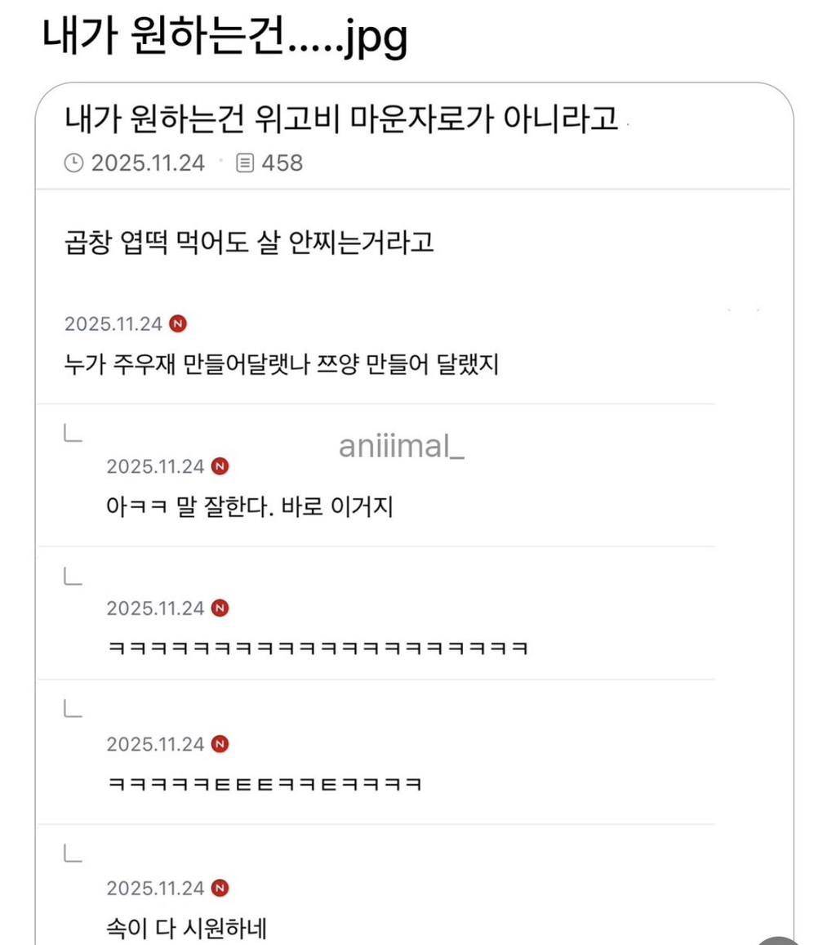Open the 내가 원하는건.....jpg page heading
This screenshot has width=836, height=945.
[x=224, y=40]
